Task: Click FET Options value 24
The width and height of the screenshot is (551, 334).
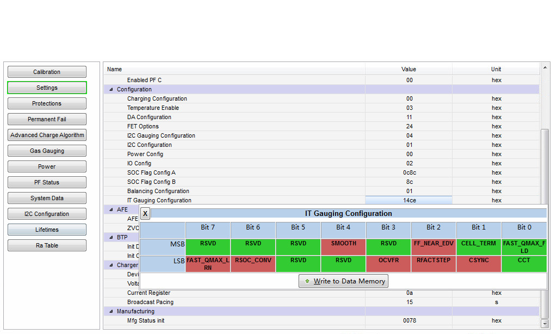Action: 410,126
